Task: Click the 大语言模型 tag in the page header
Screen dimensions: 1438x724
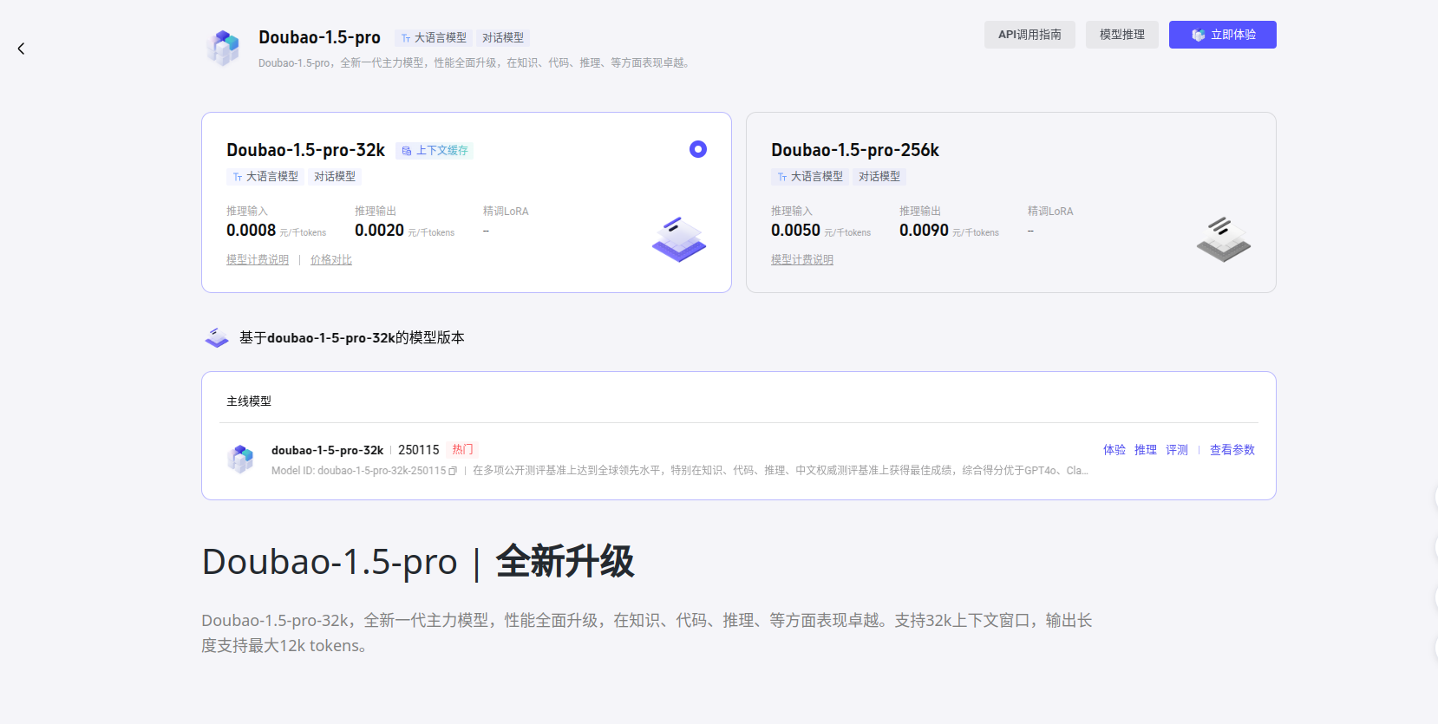Action: click(x=434, y=38)
